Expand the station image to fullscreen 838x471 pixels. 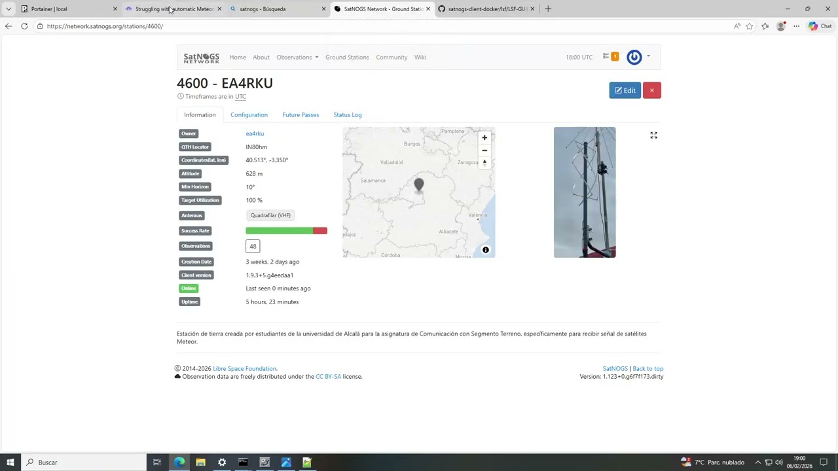pyautogui.click(x=653, y=135)
